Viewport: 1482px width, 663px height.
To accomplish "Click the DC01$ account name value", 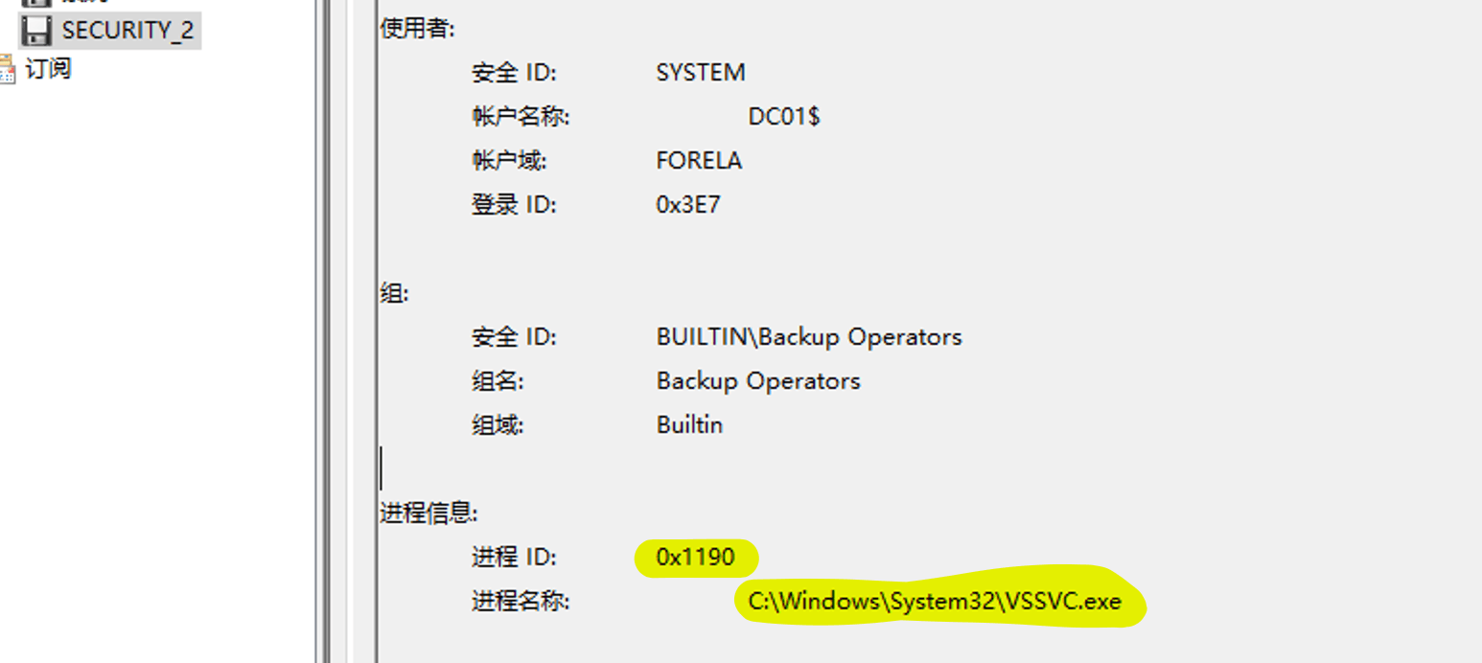I will pos(784,117).
